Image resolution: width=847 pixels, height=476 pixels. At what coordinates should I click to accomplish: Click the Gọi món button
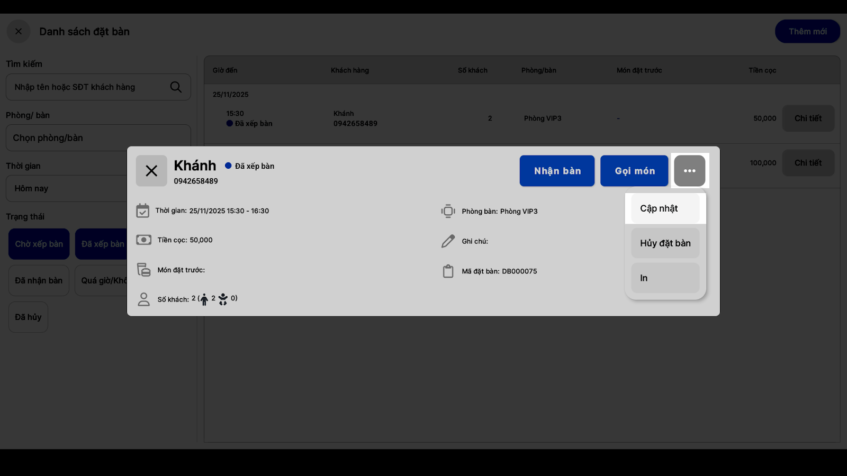[x=634, y=171]
